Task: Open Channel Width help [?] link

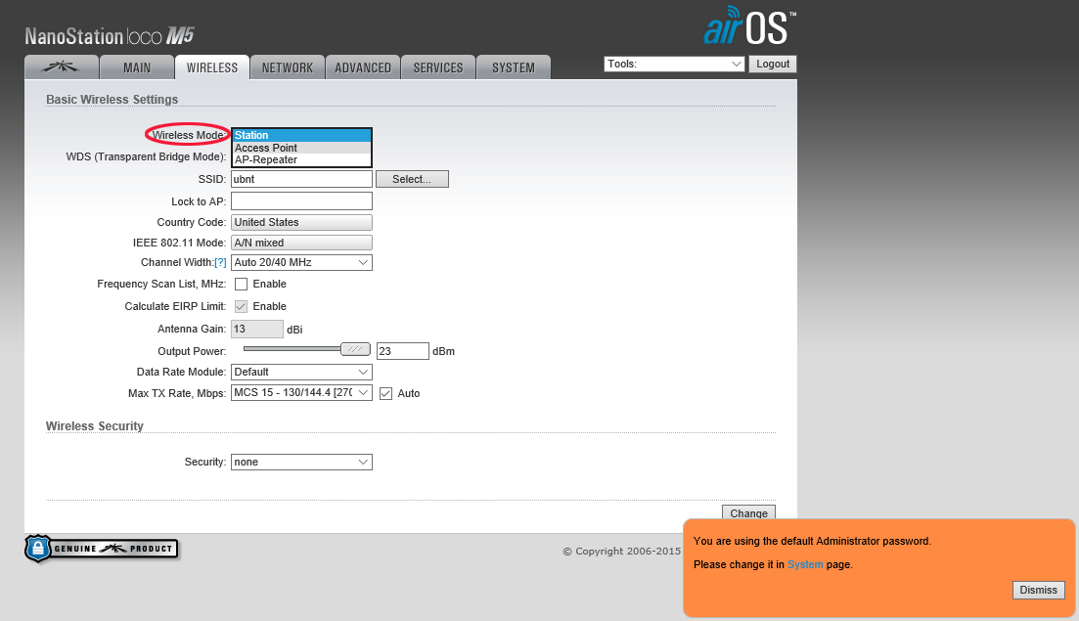Action: tap(220, 263)
